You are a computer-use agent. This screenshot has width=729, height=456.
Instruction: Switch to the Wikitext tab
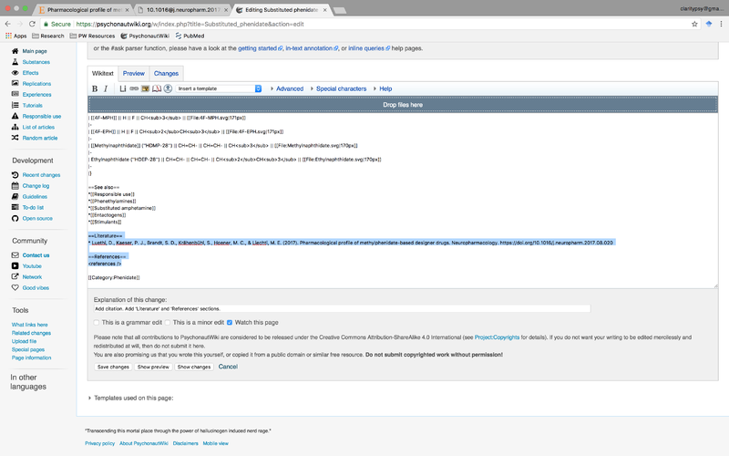click(x=103, y=74)
